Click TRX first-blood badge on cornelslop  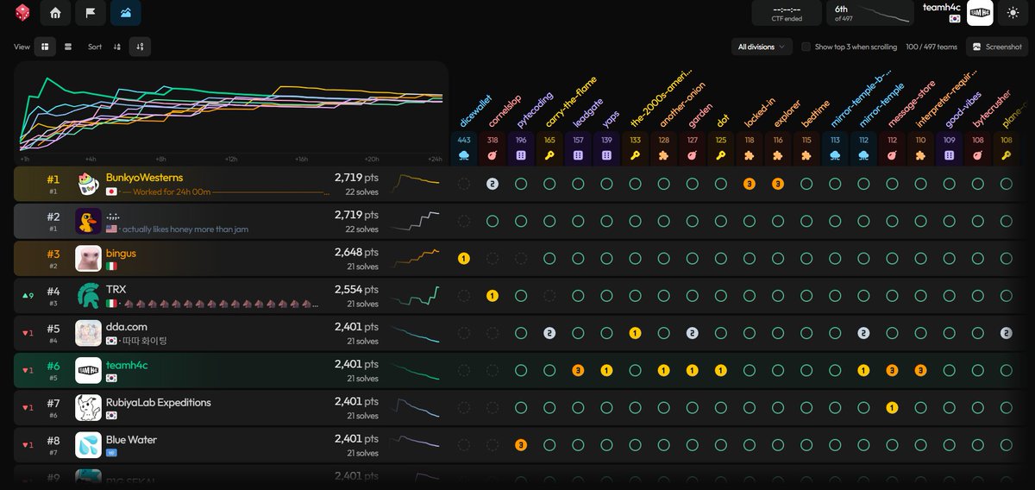(x=492, y=295)
